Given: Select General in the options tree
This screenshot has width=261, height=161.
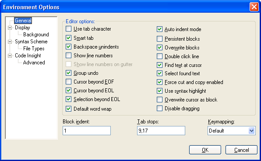Looking at the screenshot, I should [x=23, y=21].
